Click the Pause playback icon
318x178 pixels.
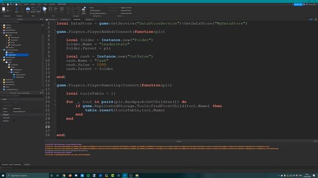click(x=50, y=9)
